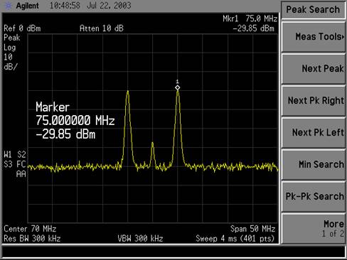Show More 1 of 2 menu page
The height and width of the screenshot is (260, 347).
(x=314, y=229)
